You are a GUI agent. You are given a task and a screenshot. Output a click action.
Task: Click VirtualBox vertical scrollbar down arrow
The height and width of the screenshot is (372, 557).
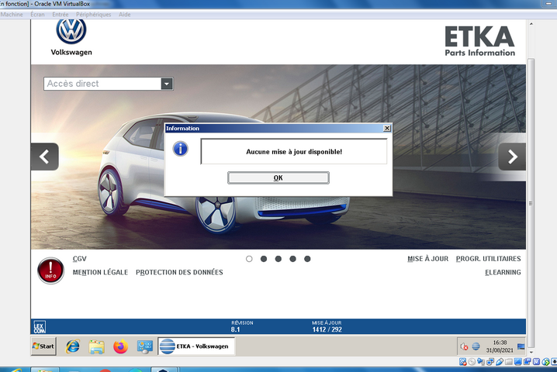tap(531, 352)
